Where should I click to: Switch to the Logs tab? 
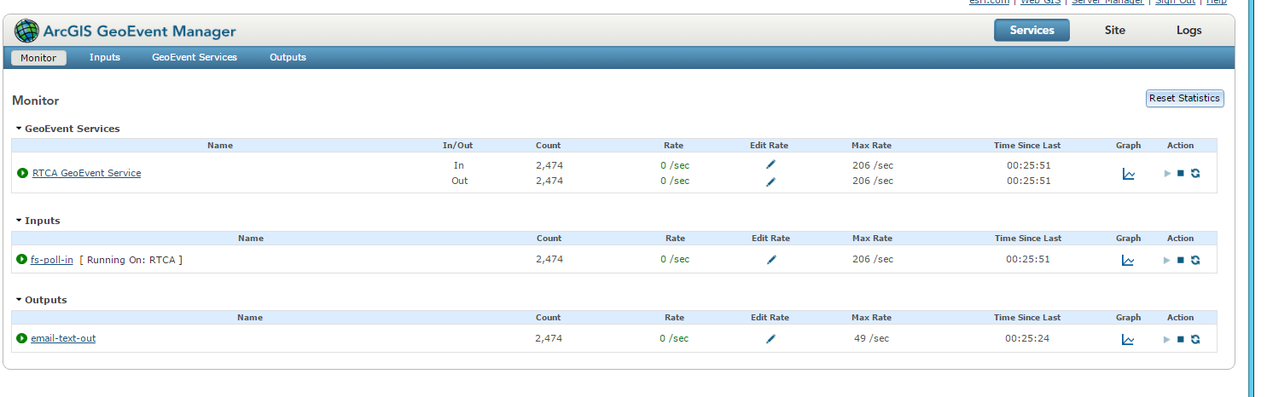point(1189,30)
